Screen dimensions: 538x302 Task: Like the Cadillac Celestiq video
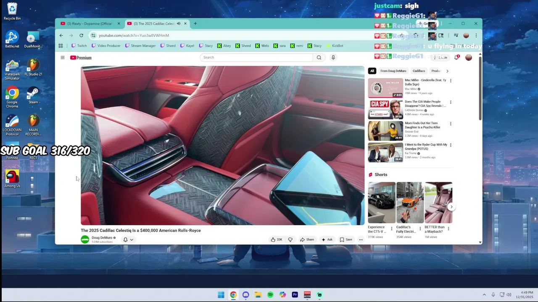(x=276, y=240)
